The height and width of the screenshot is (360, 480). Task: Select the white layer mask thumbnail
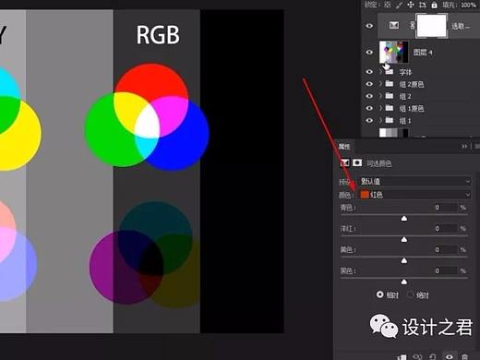point(431,26)
